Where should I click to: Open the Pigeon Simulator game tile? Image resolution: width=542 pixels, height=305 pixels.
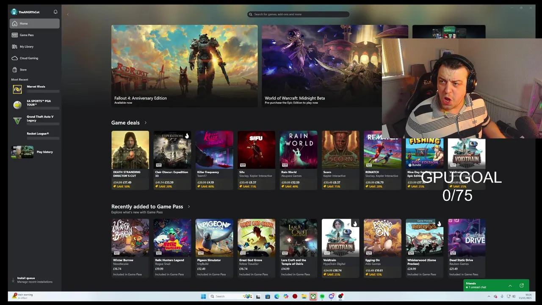tap(214, 248)
